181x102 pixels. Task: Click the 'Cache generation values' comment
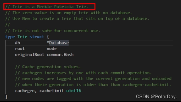point(48,67)
